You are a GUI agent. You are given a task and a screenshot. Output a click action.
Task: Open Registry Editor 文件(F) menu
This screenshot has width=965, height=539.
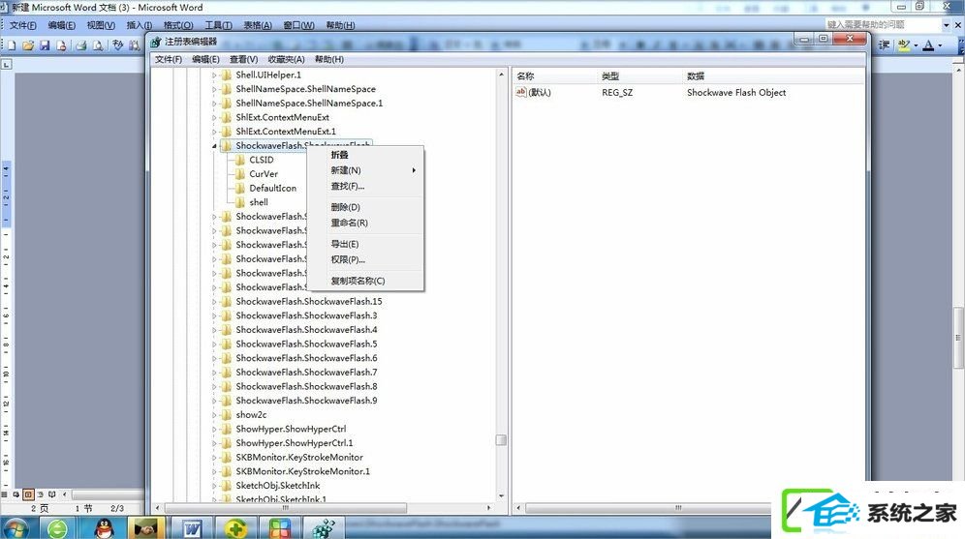(168, 60)
